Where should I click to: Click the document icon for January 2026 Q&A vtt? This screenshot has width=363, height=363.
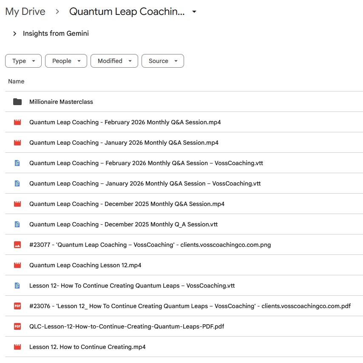(x=17, y=183)
